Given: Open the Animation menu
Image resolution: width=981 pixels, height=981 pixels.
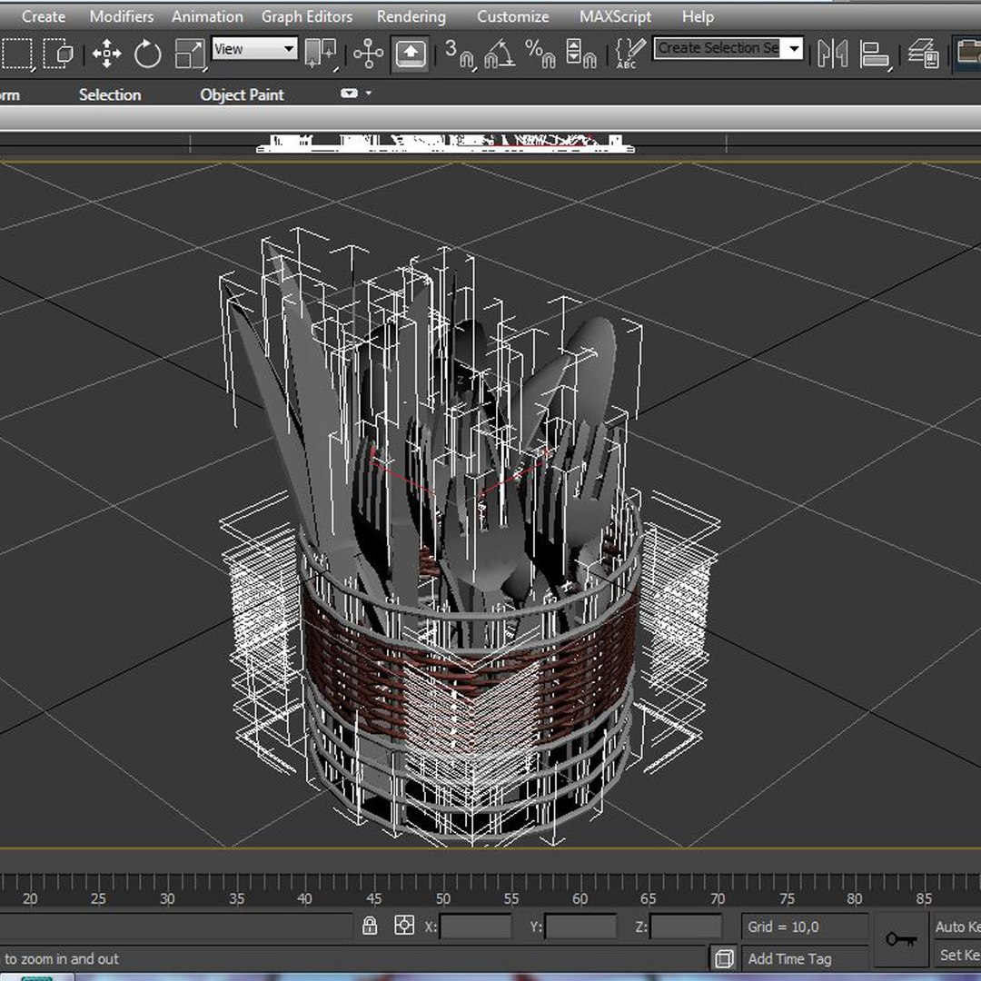Looking at the screenshot, I should 207,17.
